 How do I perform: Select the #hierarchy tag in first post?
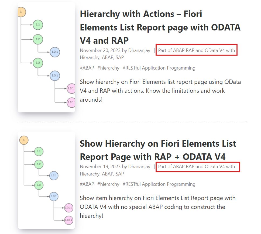108,68
